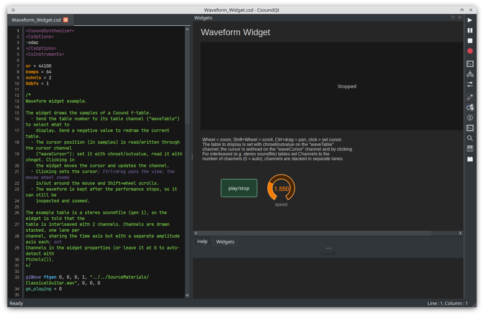The height and width of the screenshot is (316, 484).
Task: Open configuration with the sliders icon
Action: click(x=470, y=84)
